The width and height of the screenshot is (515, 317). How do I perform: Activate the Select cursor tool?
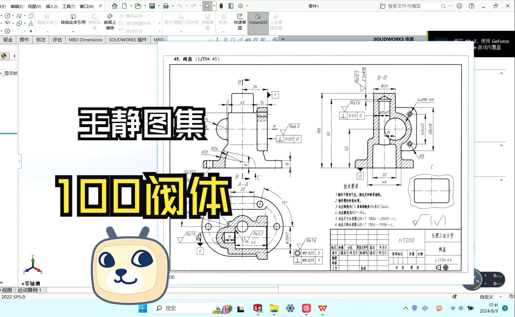(207, 6)
